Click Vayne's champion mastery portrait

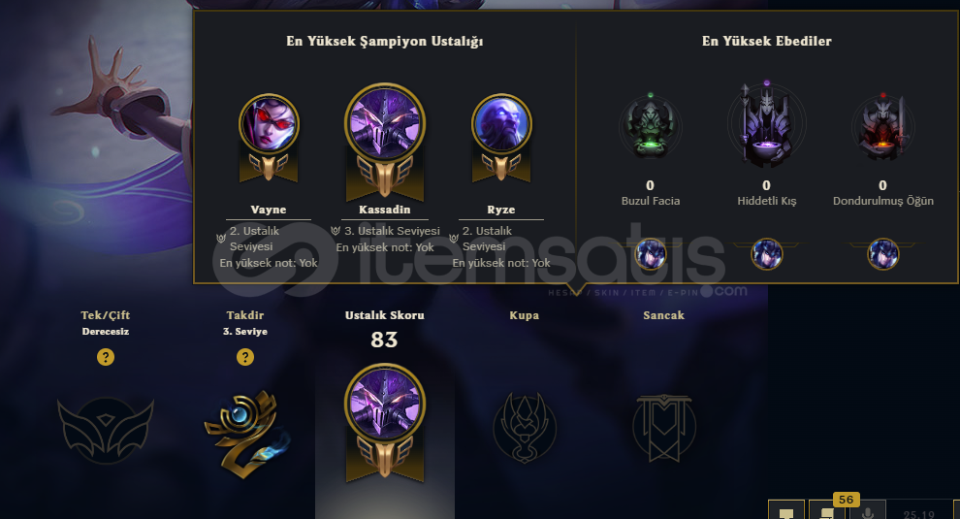tap(269, 124)
